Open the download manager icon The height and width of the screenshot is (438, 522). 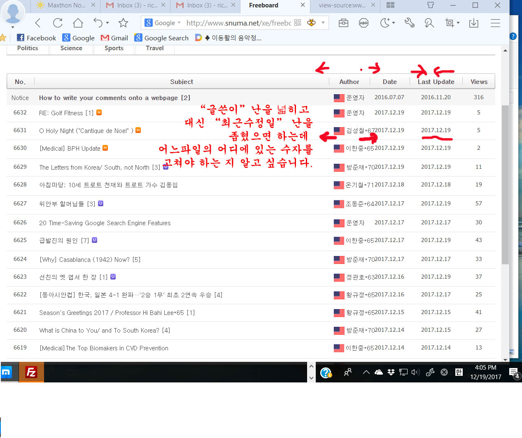pyautogui.click(x=474, y=23)
